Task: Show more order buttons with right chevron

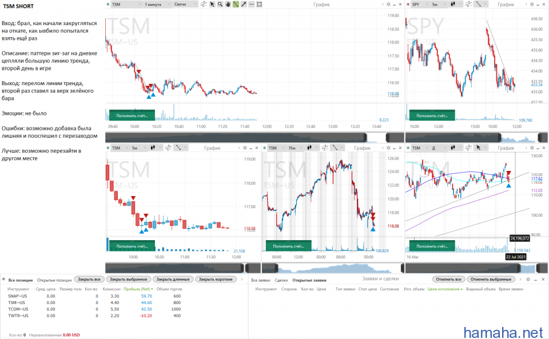Action: pos(520,279)
